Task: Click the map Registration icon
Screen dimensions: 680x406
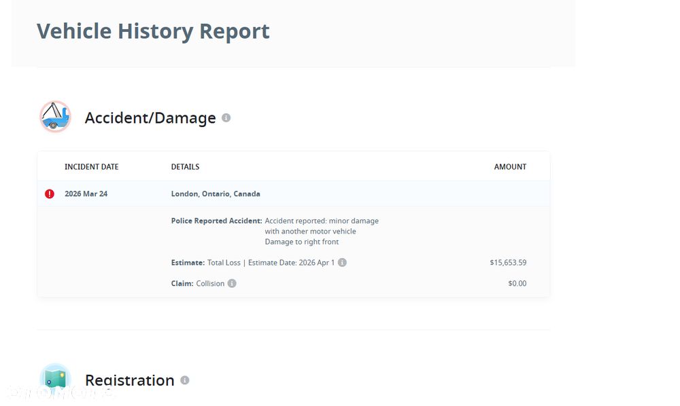Action: click(55, 379)
